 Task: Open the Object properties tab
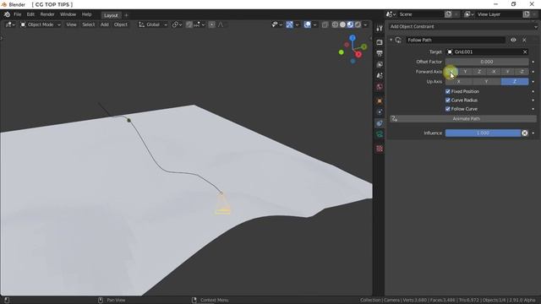(x=380, y=101)
